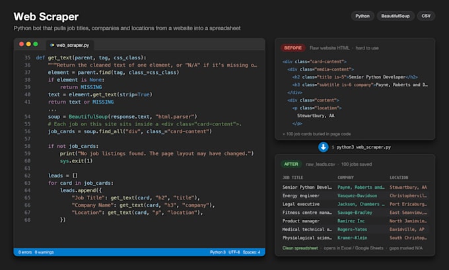This screenshot has width=449, height=270.
Task: Click the 'return MISSING' line 39
Action: tap(81, 87)
